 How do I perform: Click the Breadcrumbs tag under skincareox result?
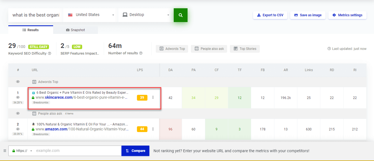pos(41,103)
